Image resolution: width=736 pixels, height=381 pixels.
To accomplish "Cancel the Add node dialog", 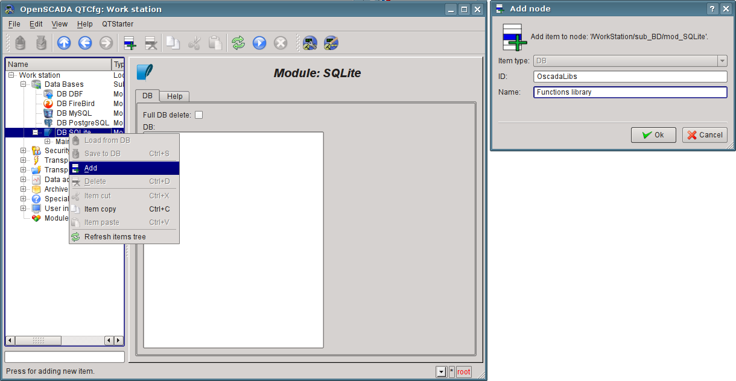I will click(x=705, y=135).
